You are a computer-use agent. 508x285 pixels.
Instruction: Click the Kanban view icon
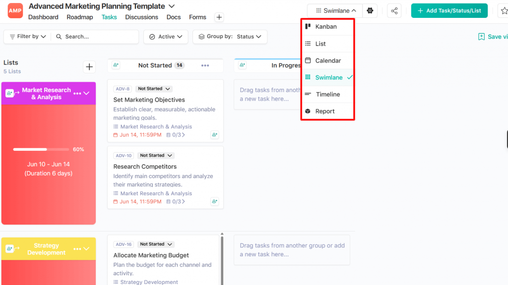tap(308, 26)
